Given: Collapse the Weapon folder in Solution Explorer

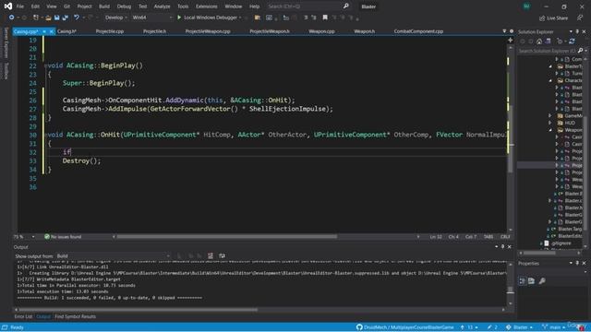Looking at the screenshot, I should 550,130.
